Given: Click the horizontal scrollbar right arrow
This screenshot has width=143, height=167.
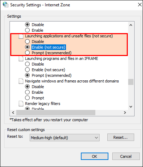Looking at the screenshot, I should [125, 112].
